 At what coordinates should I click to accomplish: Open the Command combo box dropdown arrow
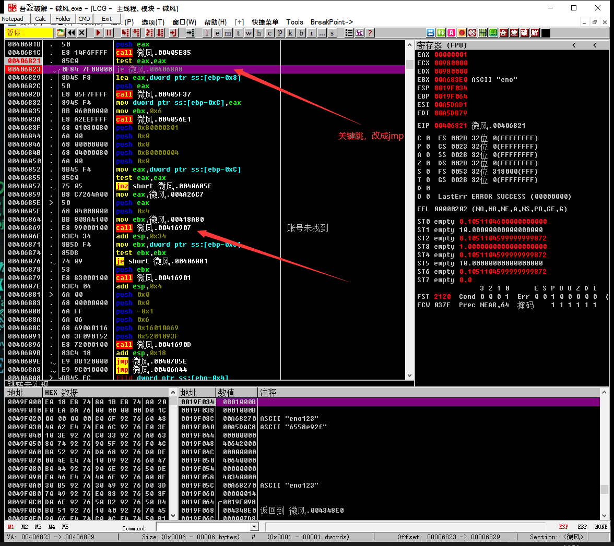click(x=255, y=527)
